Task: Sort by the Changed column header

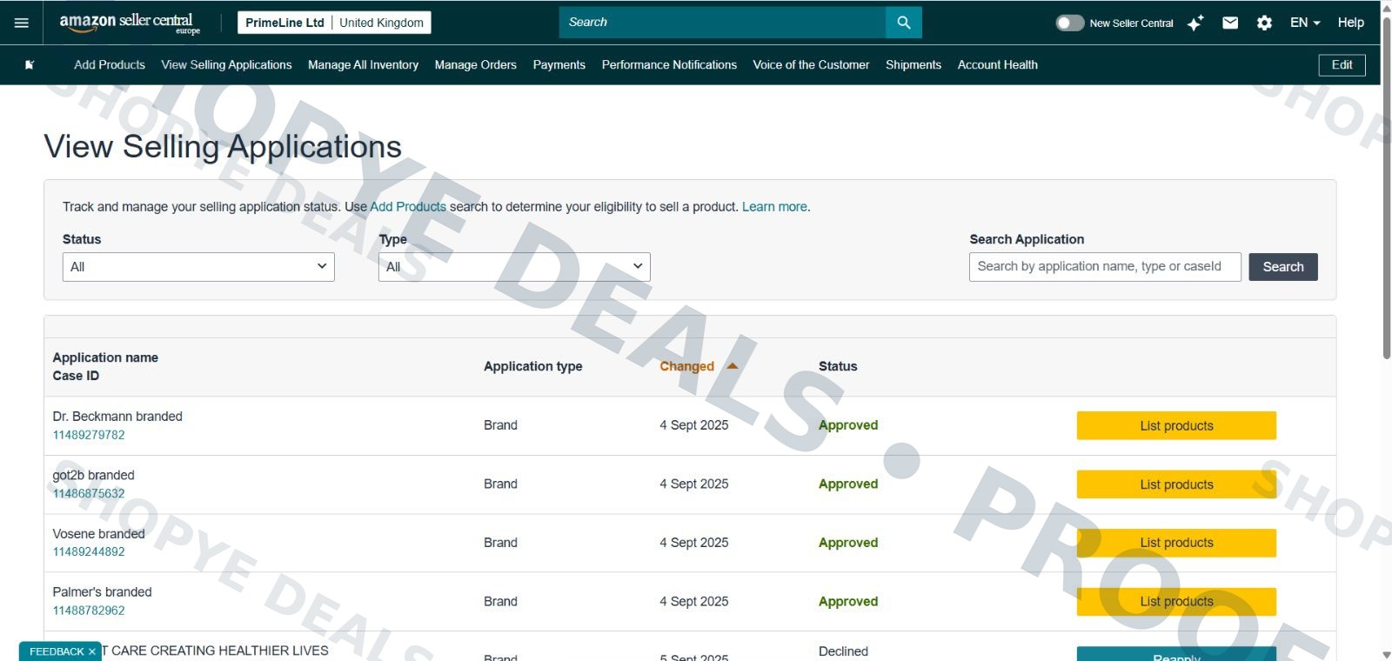Action: 699,366
